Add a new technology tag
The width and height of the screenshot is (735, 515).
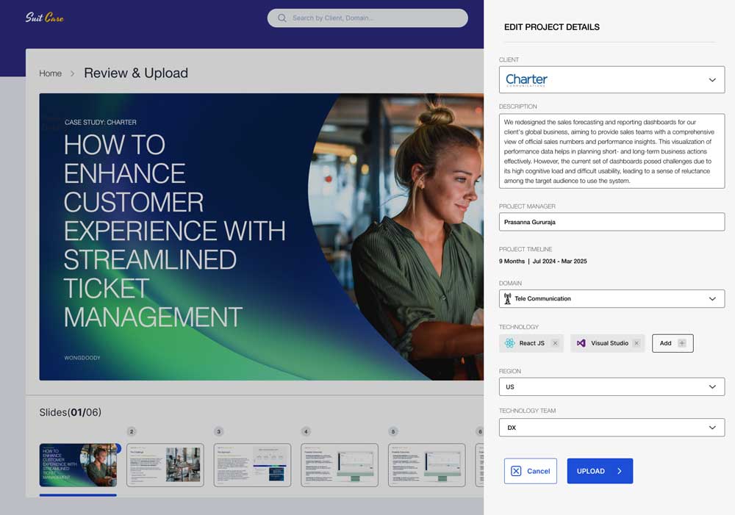pos(673,343)
